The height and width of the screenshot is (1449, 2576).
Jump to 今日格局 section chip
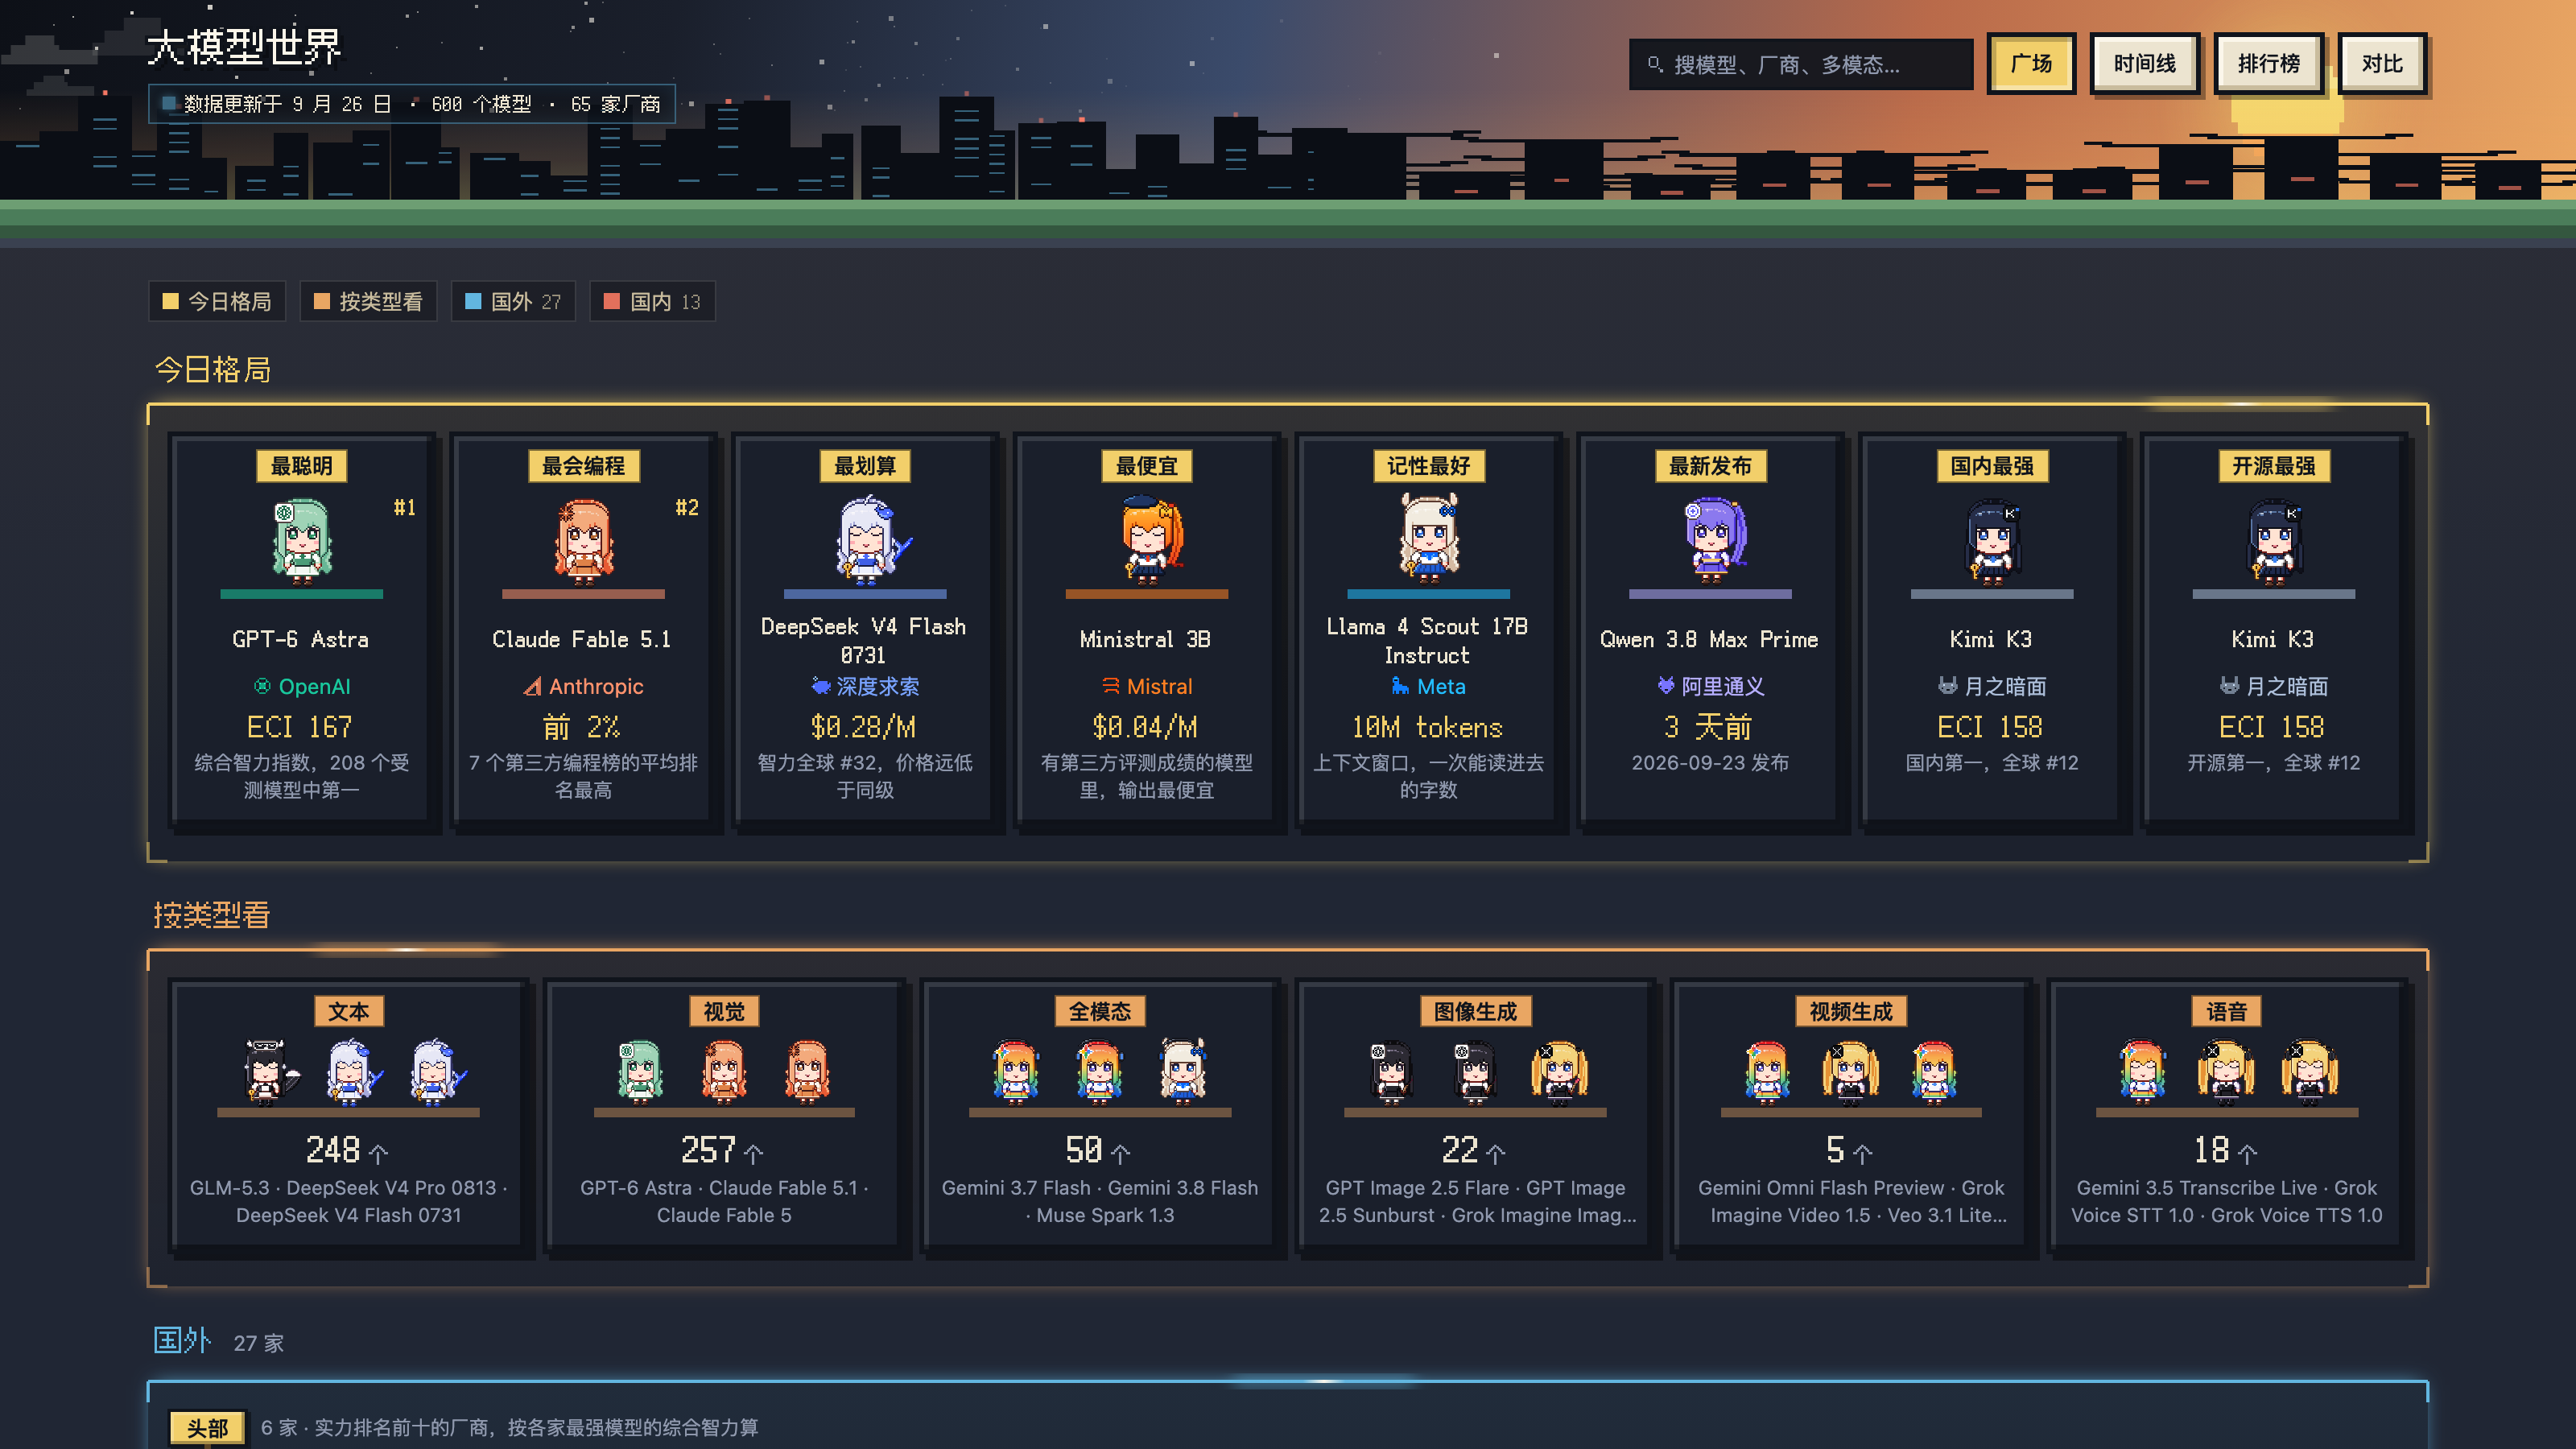(x=217, y=301)
